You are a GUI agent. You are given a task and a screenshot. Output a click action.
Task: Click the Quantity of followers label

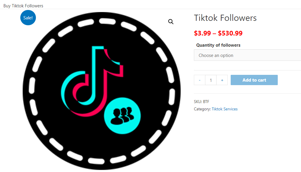tap(218, 45)
